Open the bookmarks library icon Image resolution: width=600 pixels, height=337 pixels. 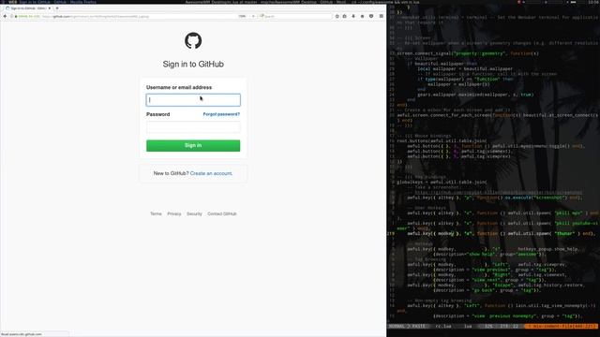click(344, 17)
